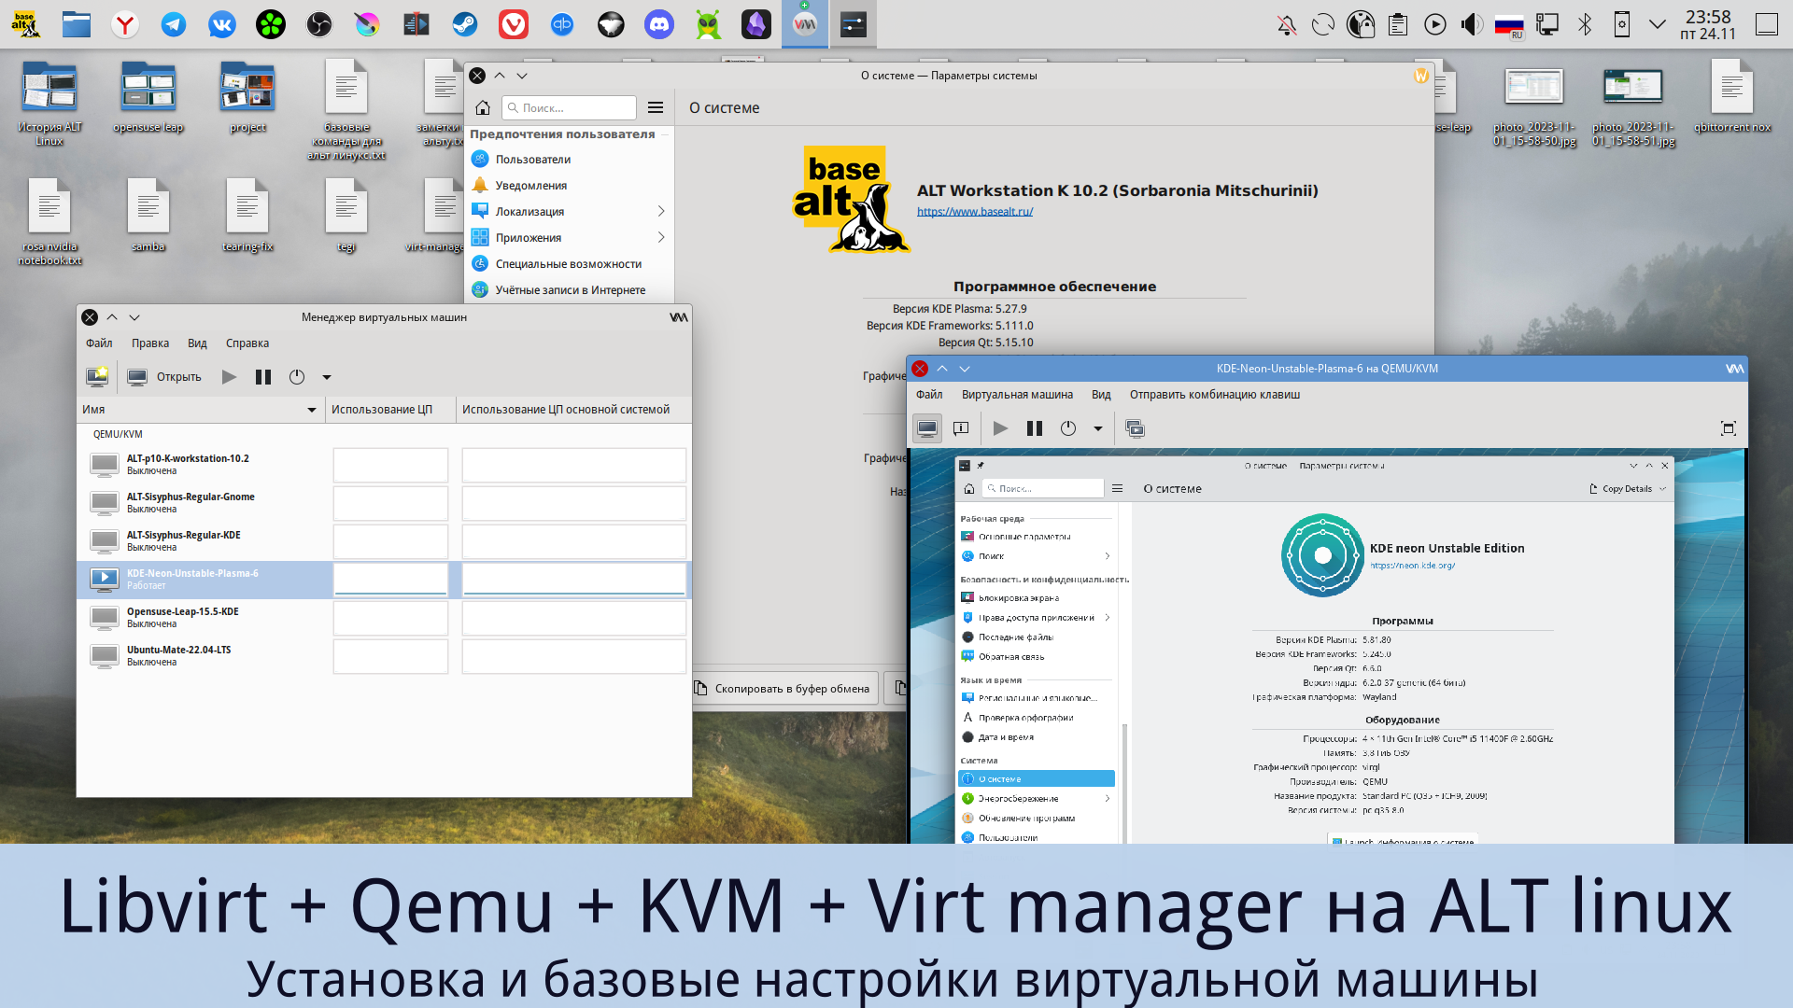Expand hidden system tray icons chevron

(1658, 25)
